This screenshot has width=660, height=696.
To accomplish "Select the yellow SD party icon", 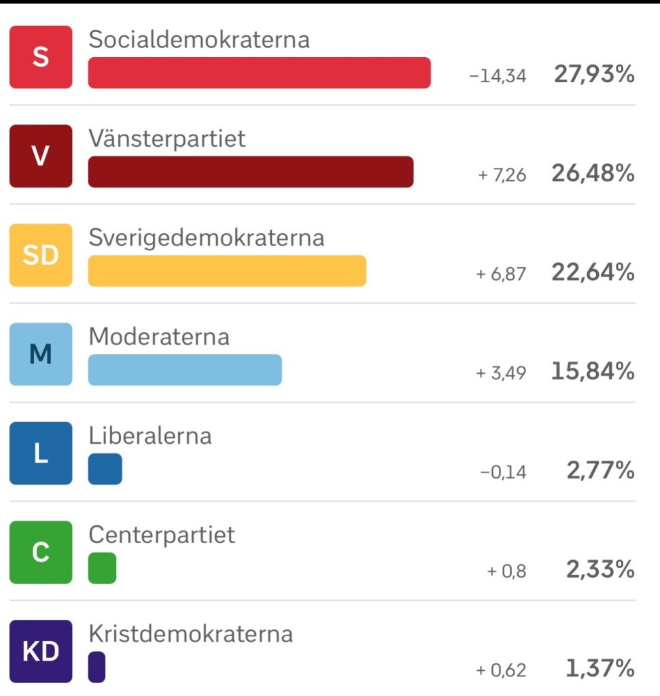I will coord(41,255).
